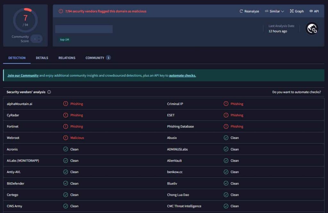Click BitDefender clean checkmark icon
The image size is (328, 213).
tap(65, 183)
